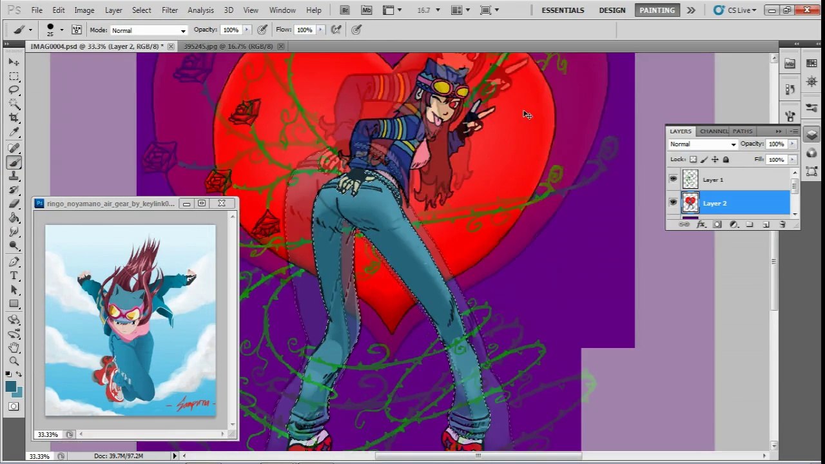Open the layer blend mode dropdown
The image size is (825, 464).
click(703, 144)
